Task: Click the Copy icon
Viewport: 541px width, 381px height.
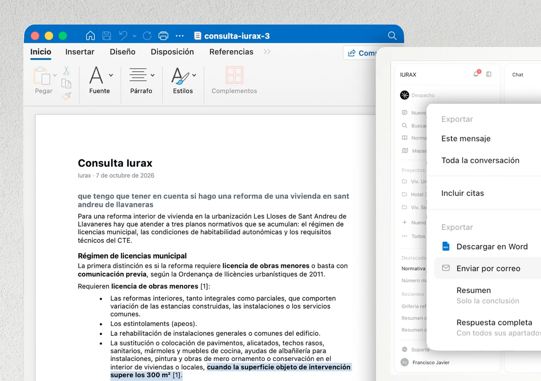Action: coord(66,83)
